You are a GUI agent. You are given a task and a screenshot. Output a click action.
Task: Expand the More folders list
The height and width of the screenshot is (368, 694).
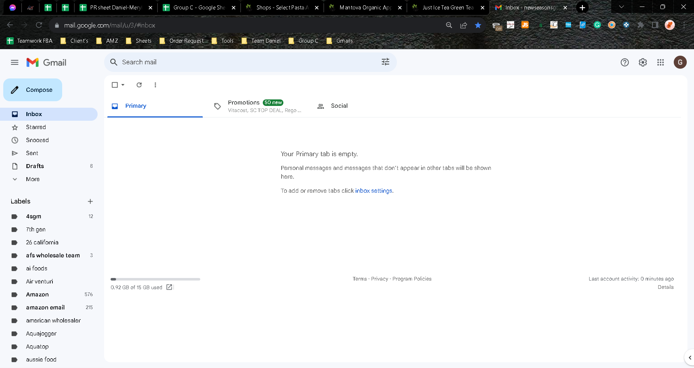[33, 179]
